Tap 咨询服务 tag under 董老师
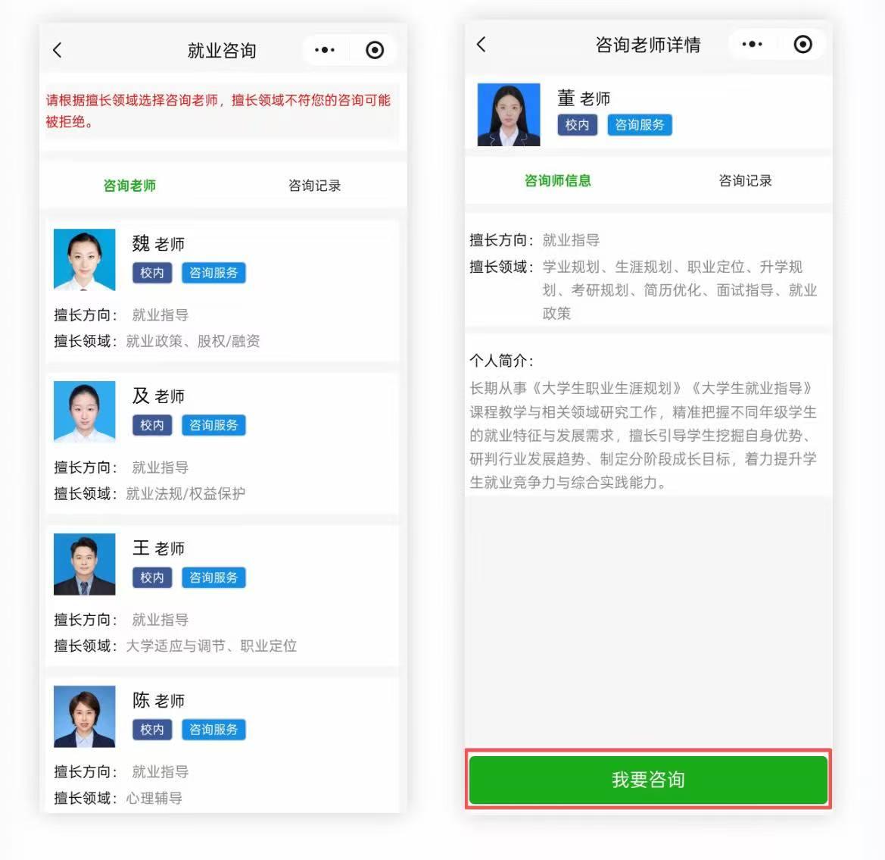Screen dimensions: 885x860 (x=639, y=125)
